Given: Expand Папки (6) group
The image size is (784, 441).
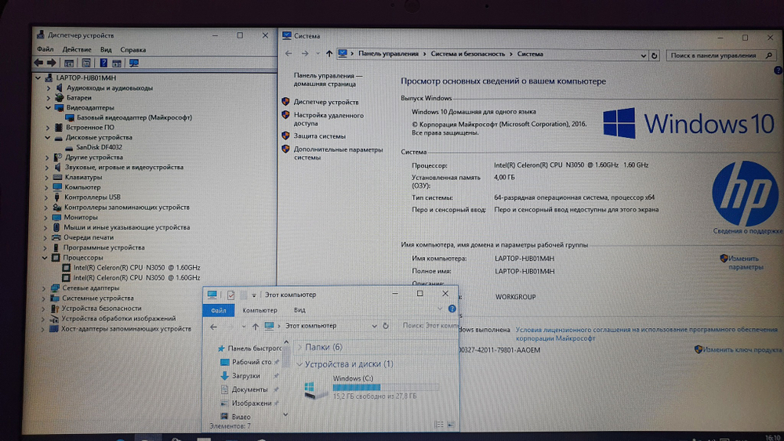Looking at the screenshot, I should (x=299, y=347).
